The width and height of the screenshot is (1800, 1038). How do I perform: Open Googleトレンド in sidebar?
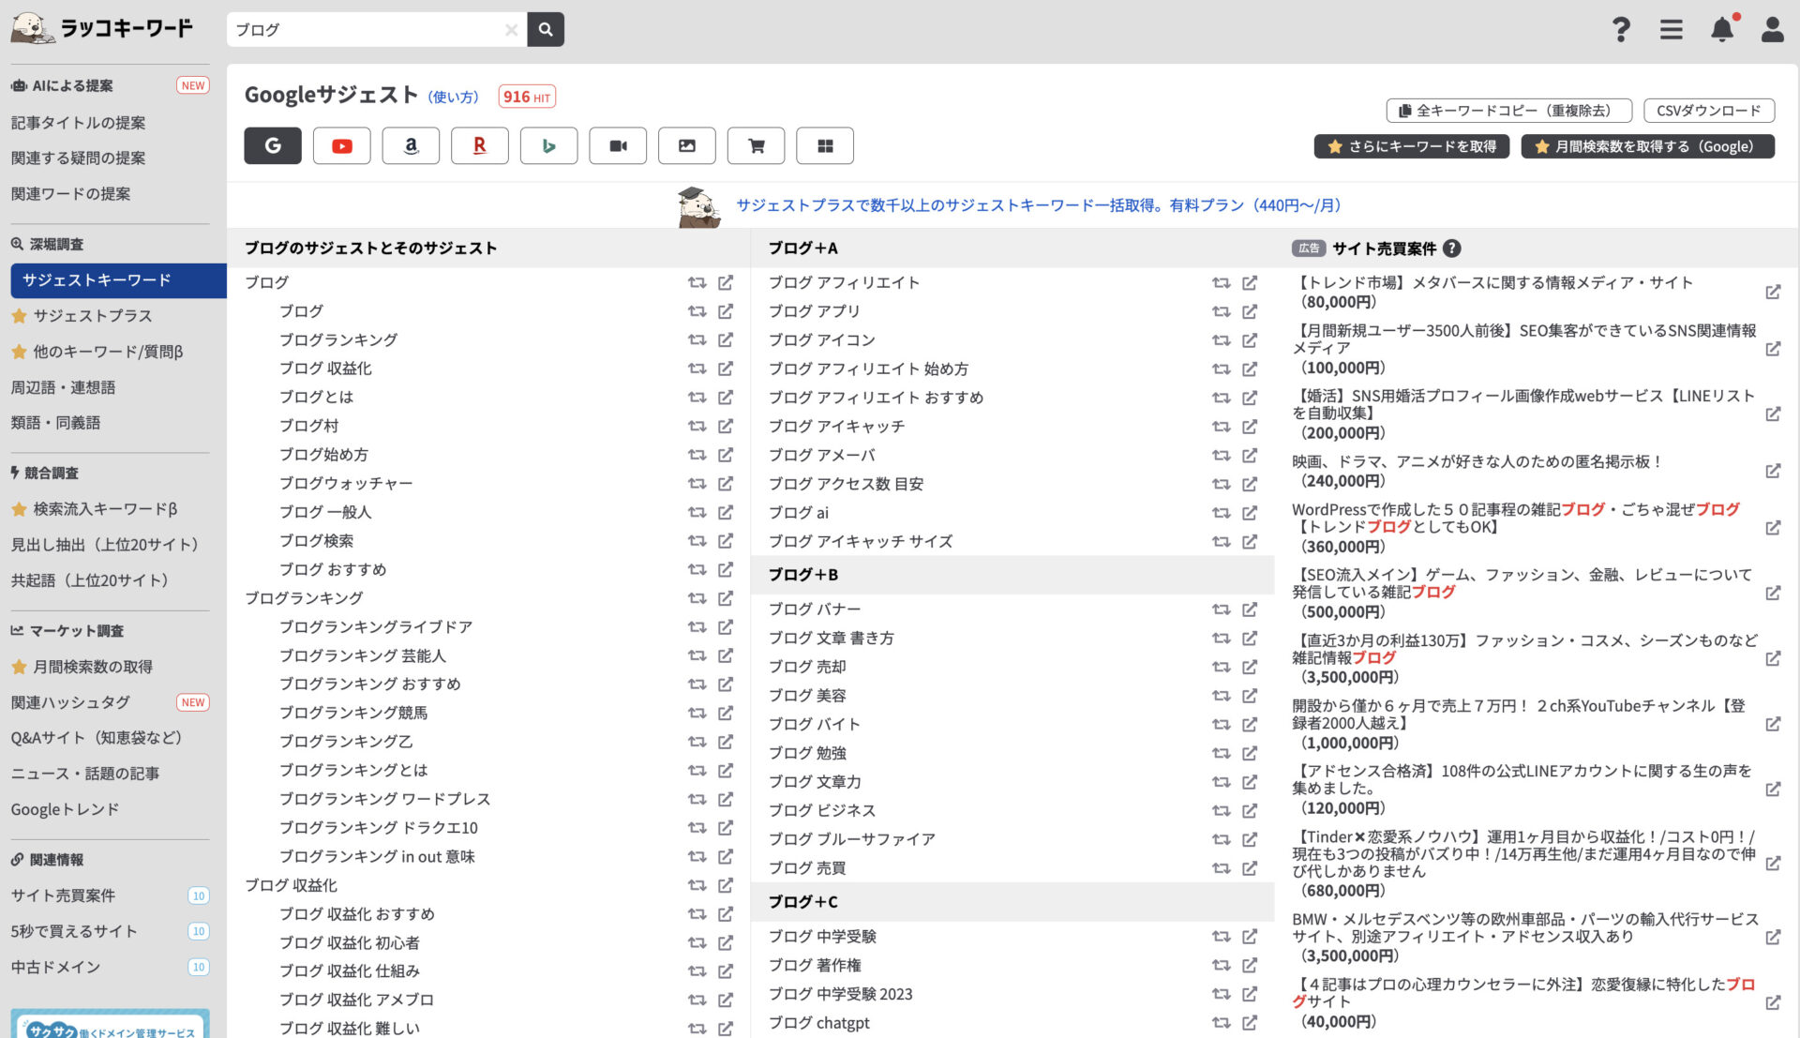coord(66,809)
